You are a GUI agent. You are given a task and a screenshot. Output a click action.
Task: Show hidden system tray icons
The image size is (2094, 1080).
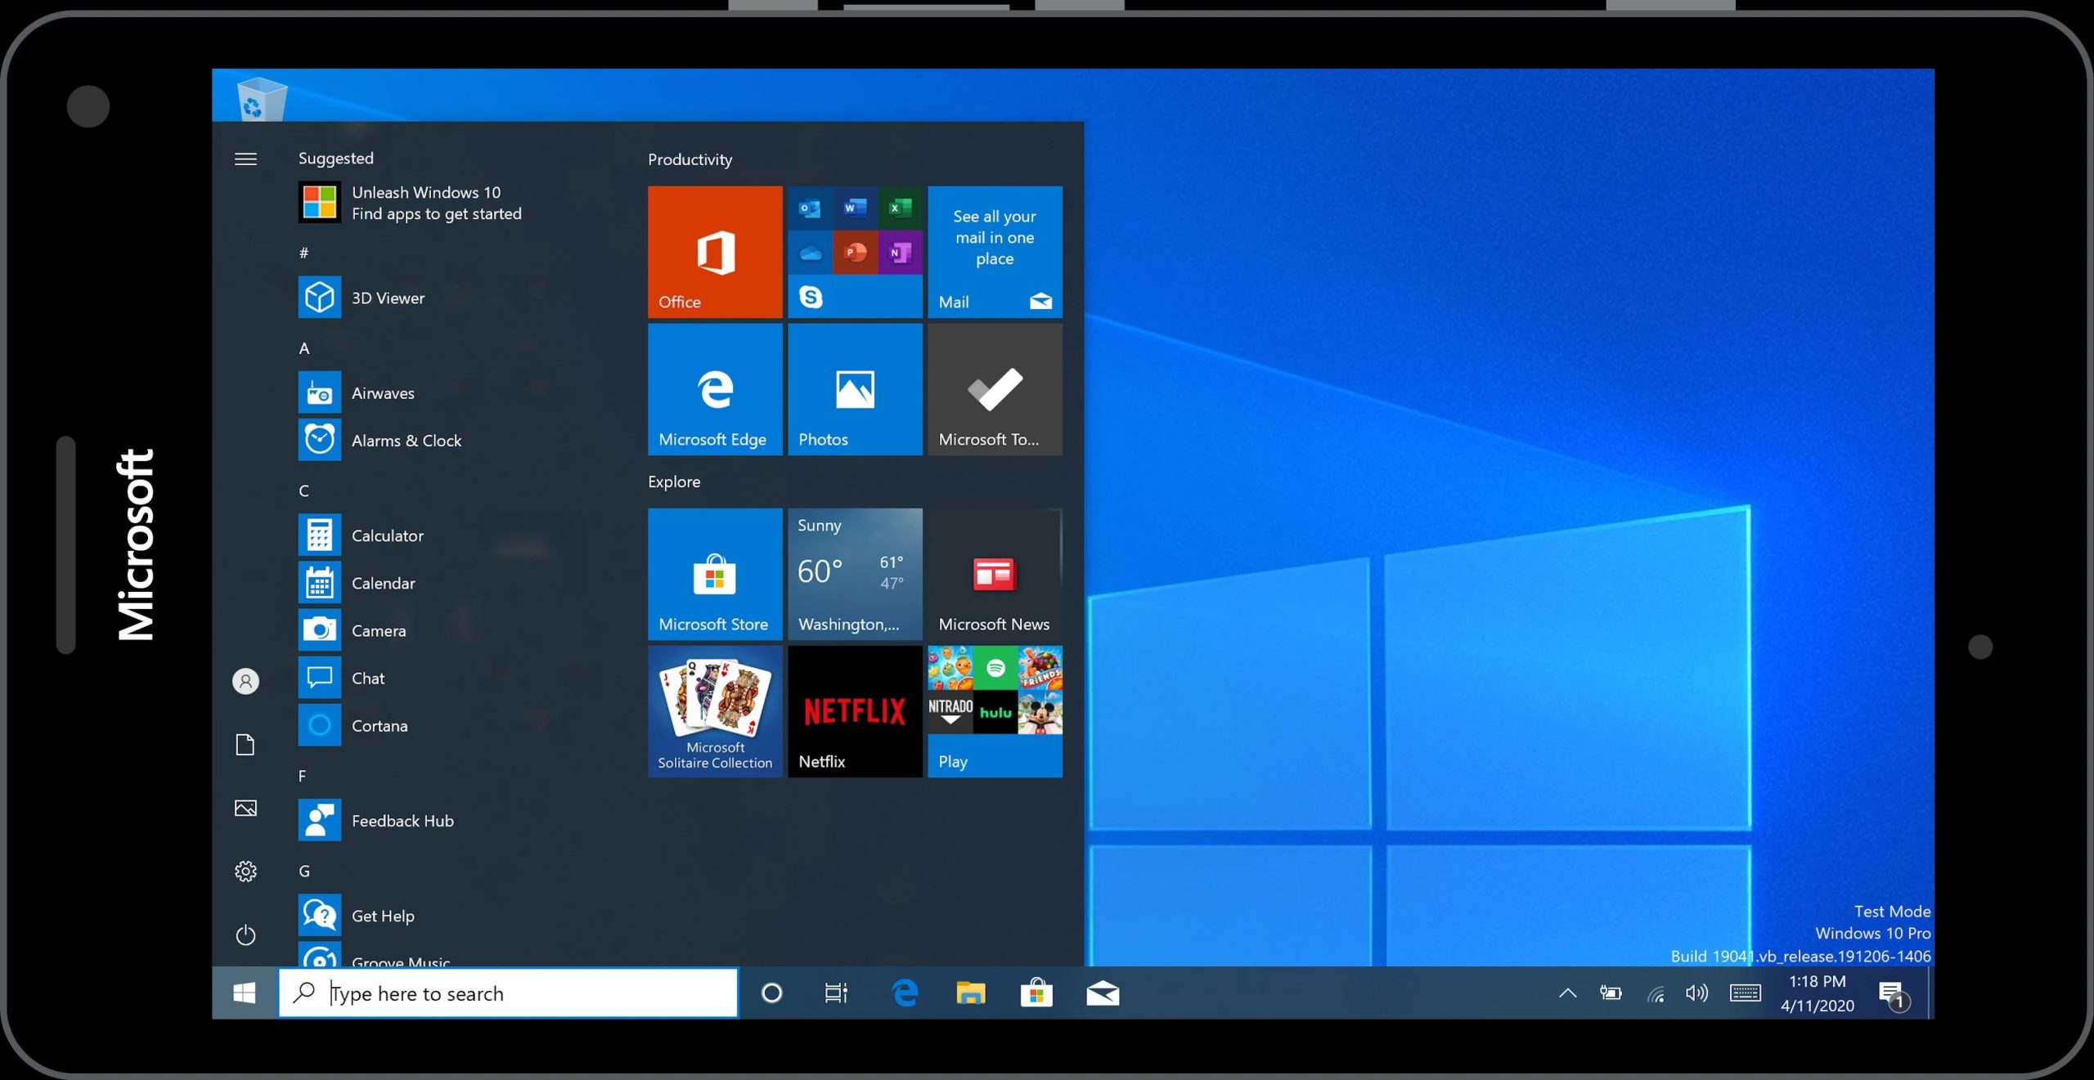[1566, 993]
